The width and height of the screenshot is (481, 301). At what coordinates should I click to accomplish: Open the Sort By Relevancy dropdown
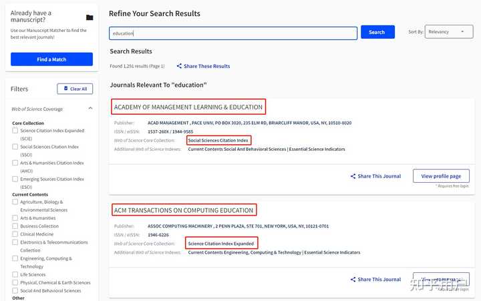pyautogui.click(x=449, y=32)
